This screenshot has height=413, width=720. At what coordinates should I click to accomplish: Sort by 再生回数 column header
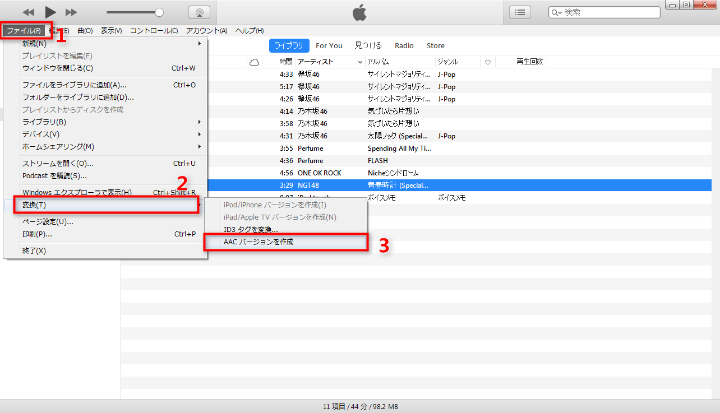coord(530,62)
